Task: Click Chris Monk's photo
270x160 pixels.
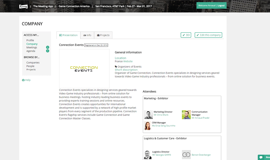Action: click(149, 115)
